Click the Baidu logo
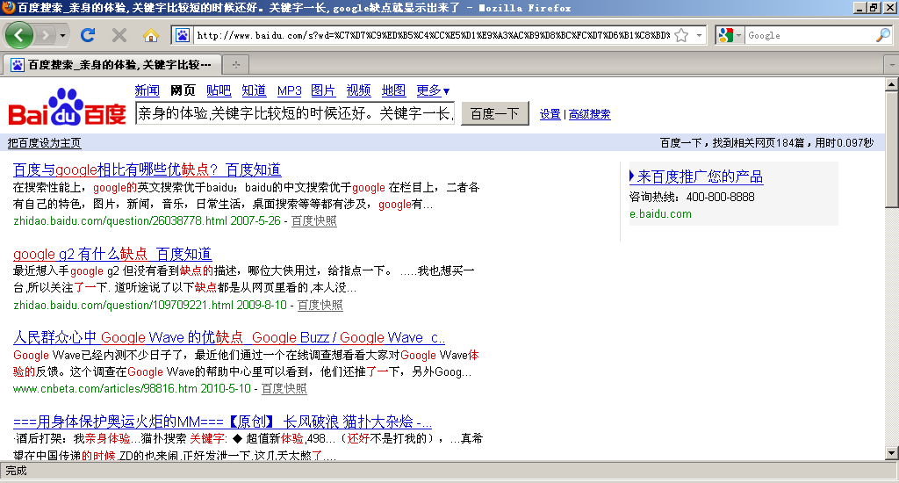 (67, 107)
